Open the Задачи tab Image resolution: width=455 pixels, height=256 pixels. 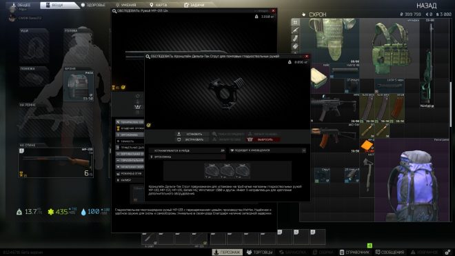(x=194, y=5)
